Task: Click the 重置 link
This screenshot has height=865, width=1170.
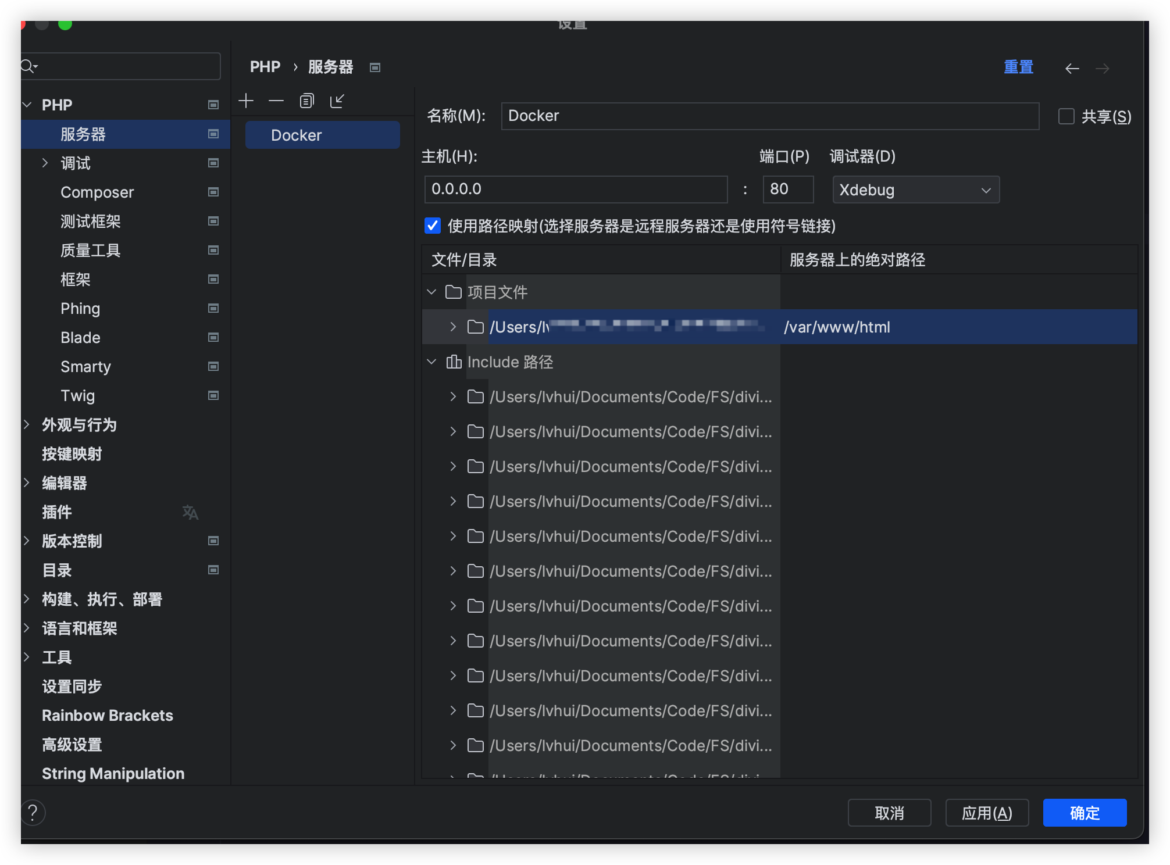Action: tap(1018, 67)
